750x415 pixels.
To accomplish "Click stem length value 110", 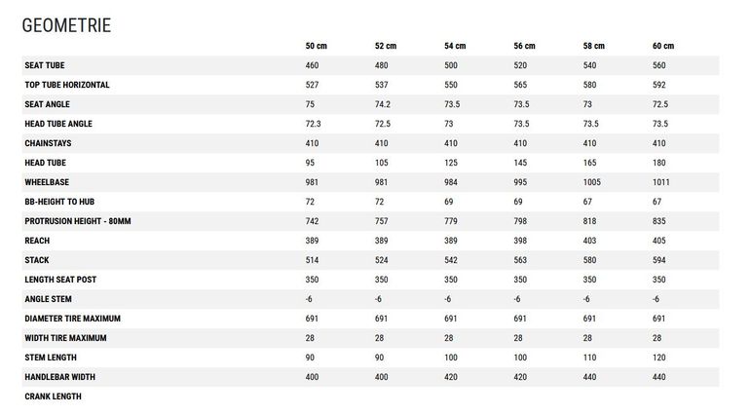I will [x=589, y=358].
